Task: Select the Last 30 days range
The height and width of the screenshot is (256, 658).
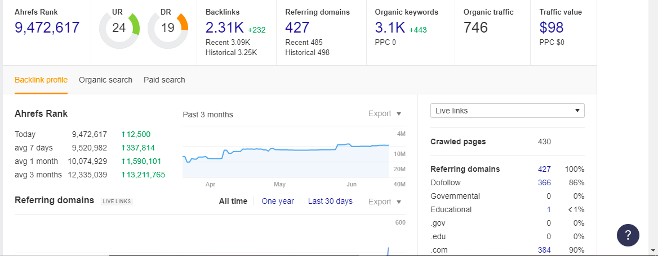Action: click(330, 201)
